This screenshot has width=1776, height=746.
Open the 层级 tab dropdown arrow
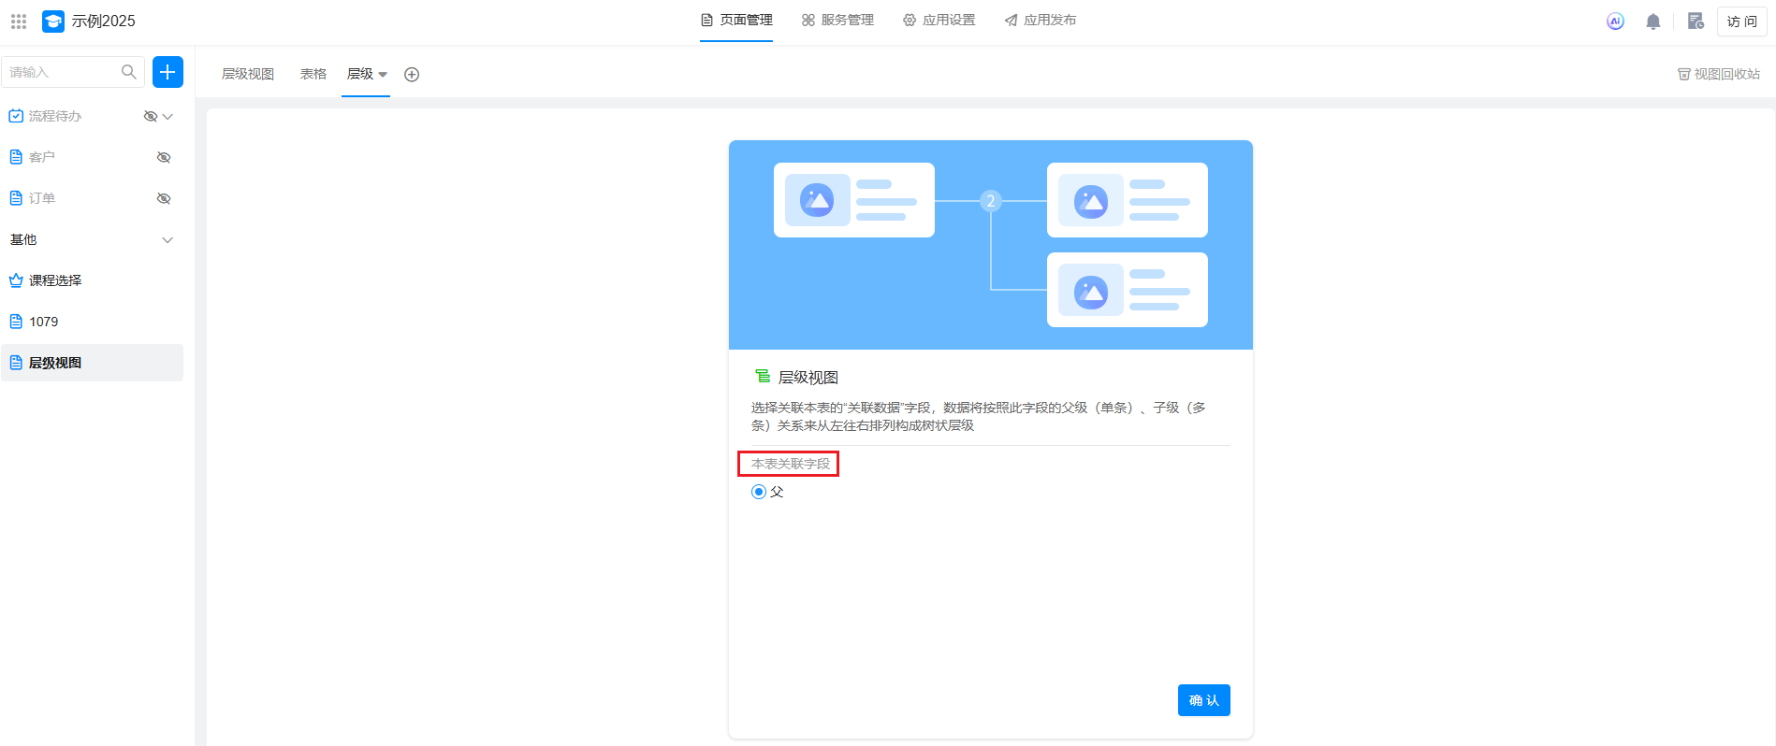[383, 75]
